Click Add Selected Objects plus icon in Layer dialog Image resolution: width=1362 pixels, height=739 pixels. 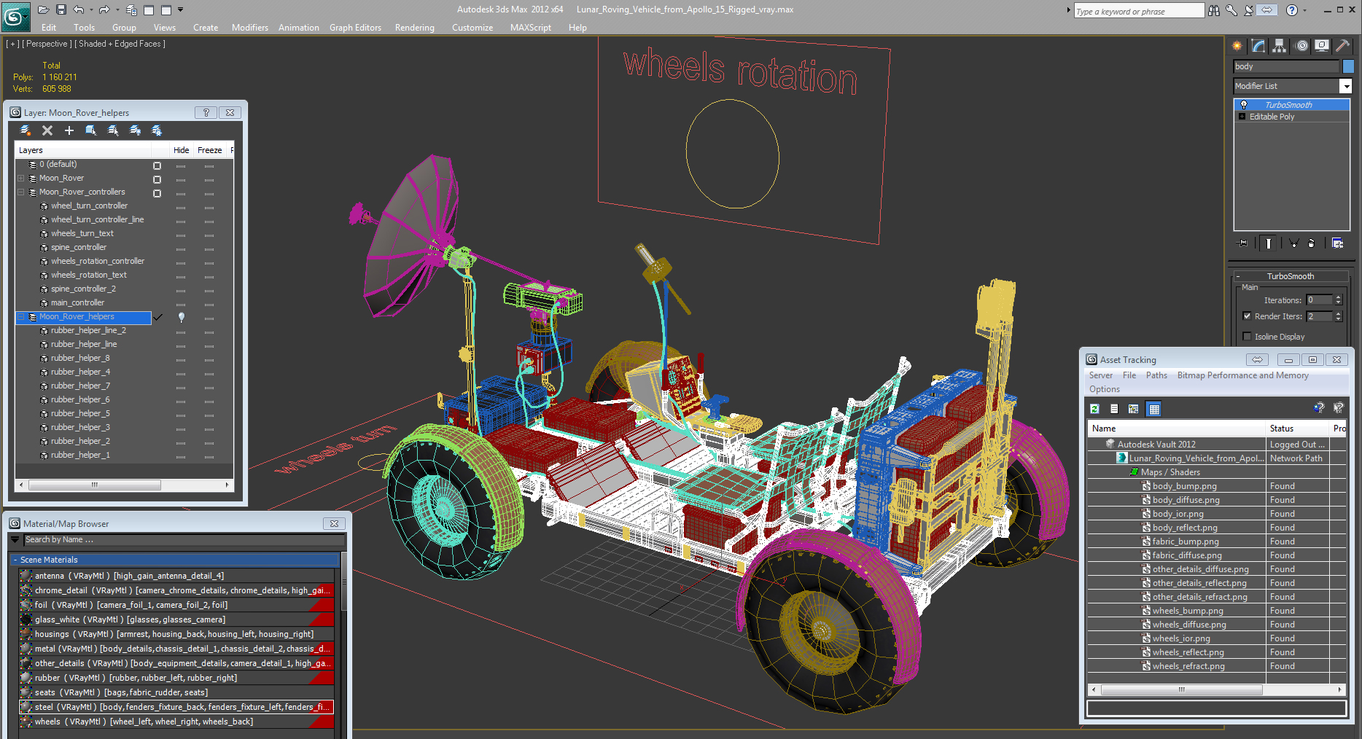coord(69,130)
